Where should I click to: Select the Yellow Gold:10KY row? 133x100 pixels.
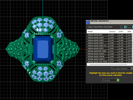pos(110,37)
